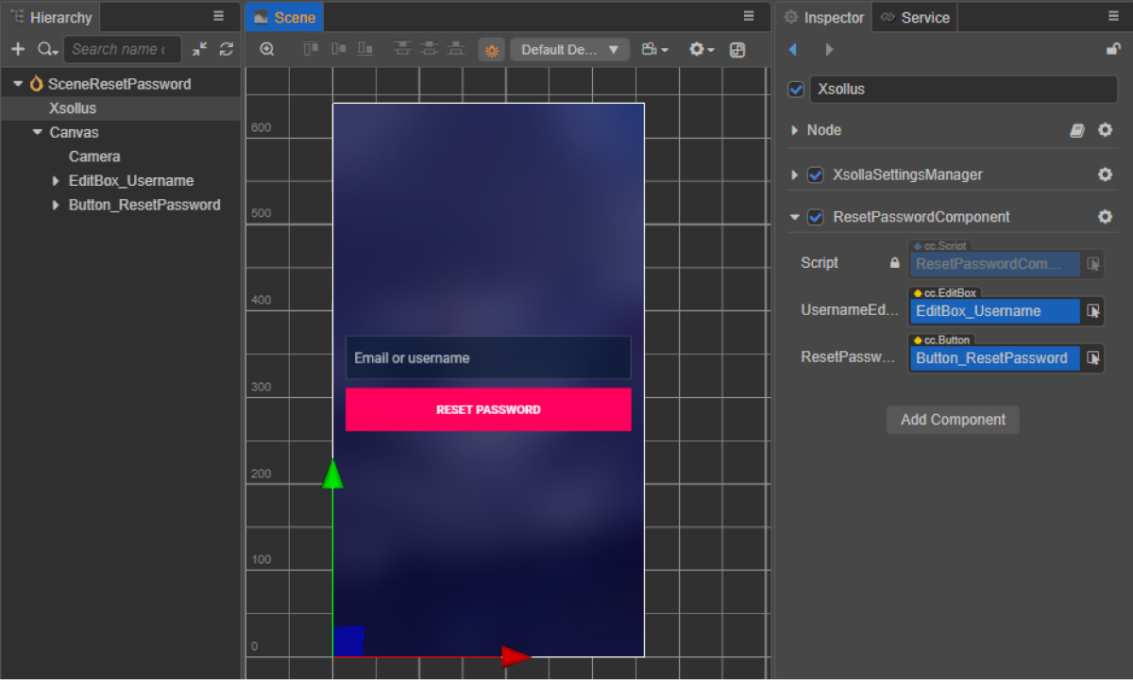The height and width of the screenshot is (680, 1133).
Task: Click the lock icon in Inspector panel
Action: coord(1113,49)
